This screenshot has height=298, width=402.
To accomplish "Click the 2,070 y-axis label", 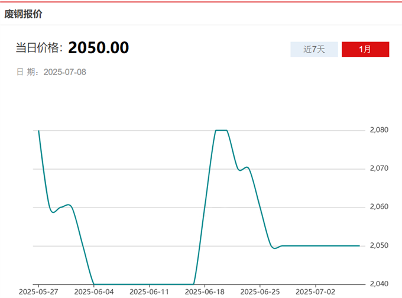I will point(378,169).
